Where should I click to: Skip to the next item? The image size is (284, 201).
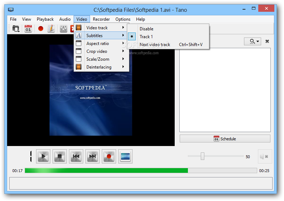point(93,156)
